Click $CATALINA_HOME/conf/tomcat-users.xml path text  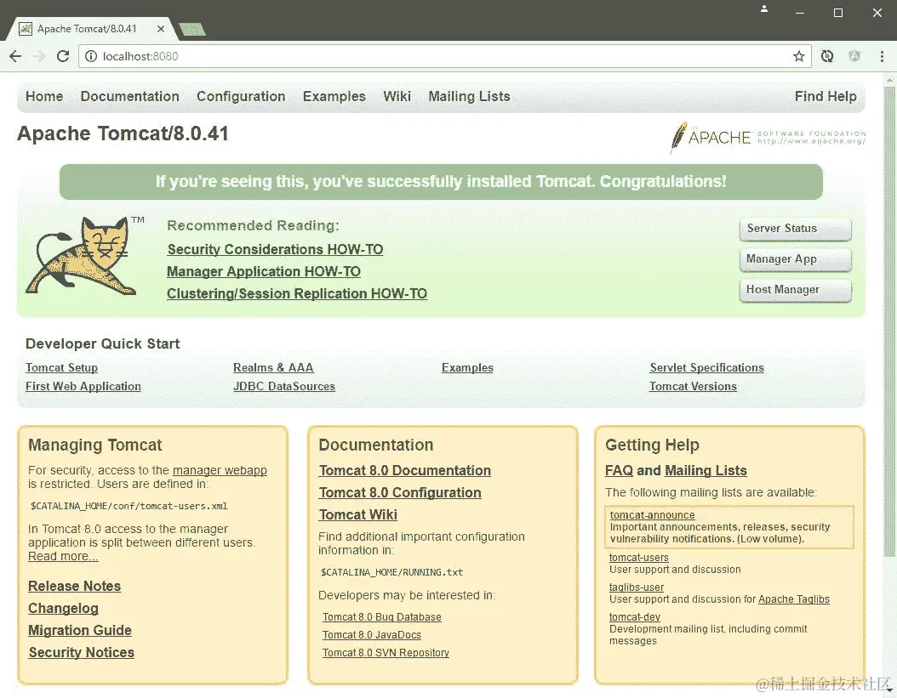(129, 507)
